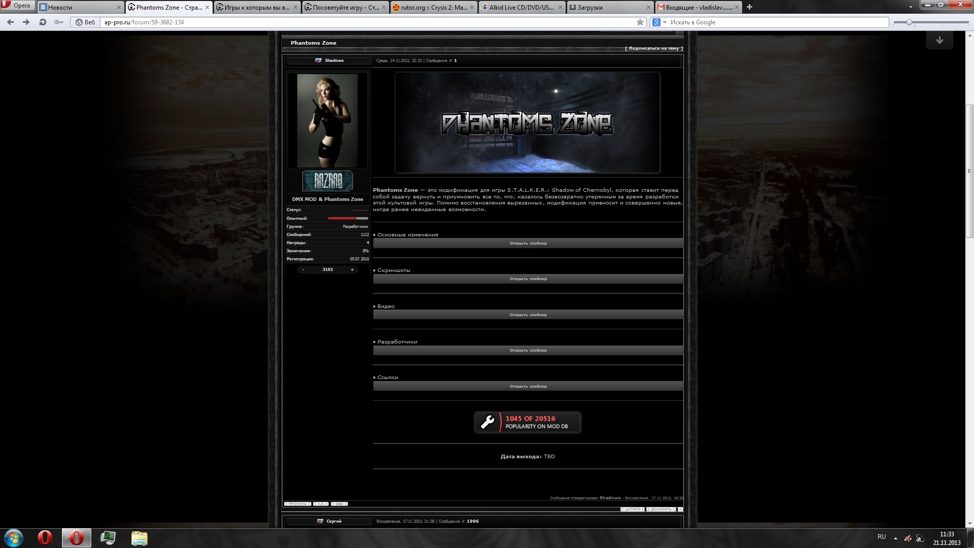Image resolution: width=974 pixels, height=548 pixels.
Task: Show hidden system tray icons
Action: click(x=895, y=538)
